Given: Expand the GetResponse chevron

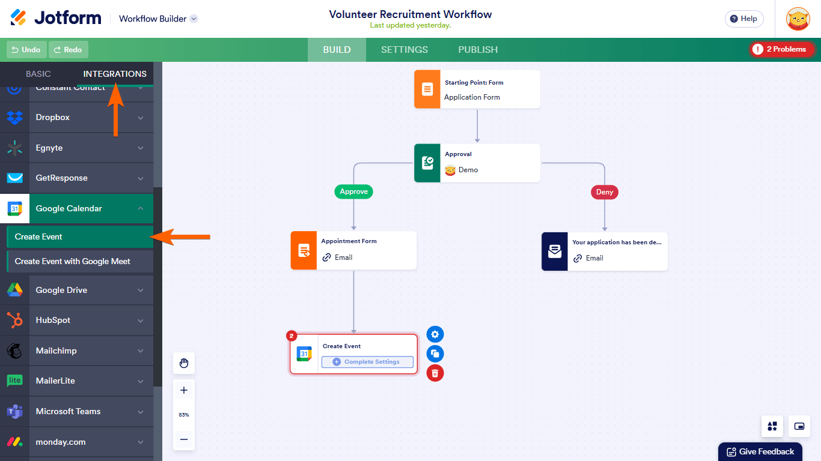Looking at the screenshot, I should click(141, 178).
